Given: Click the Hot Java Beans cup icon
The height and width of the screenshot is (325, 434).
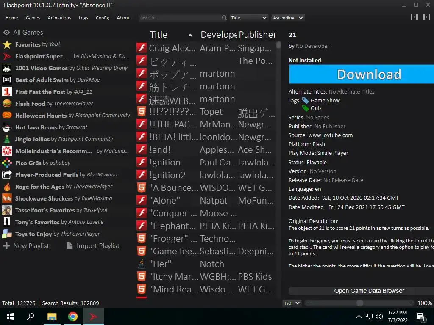Looking at the screenshot, I should coord(7,127).
